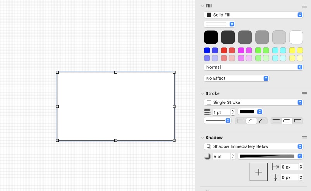
Task: Select the beveled corner join style
Action: pyautogui.click(x=262, y=121)
